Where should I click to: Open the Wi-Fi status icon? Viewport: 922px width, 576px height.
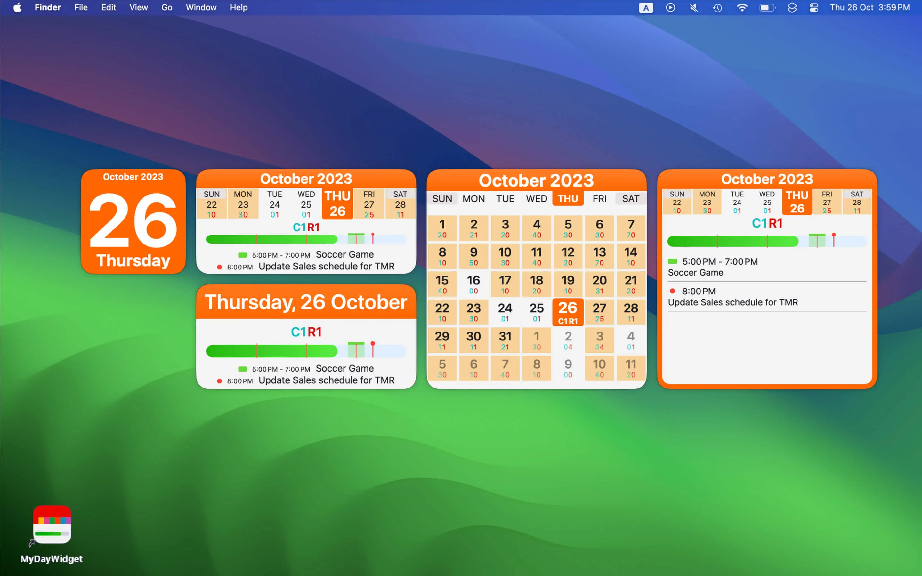pos(742,8)
